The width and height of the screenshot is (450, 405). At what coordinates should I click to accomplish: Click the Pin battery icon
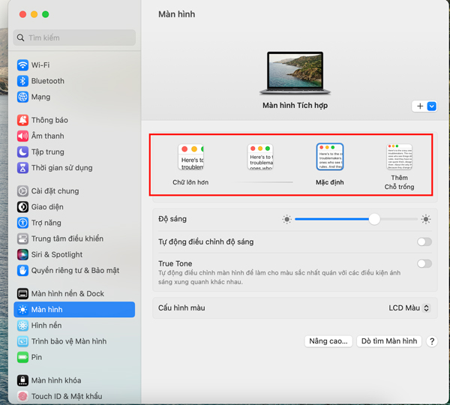[22, 357]
